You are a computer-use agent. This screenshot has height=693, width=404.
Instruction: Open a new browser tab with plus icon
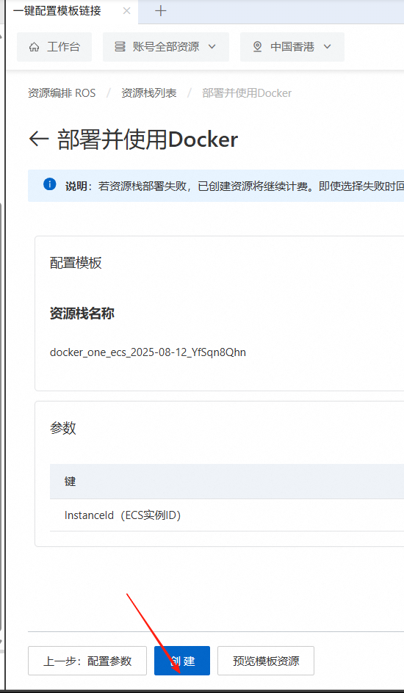pyautogui.click(x=161, y=12)
